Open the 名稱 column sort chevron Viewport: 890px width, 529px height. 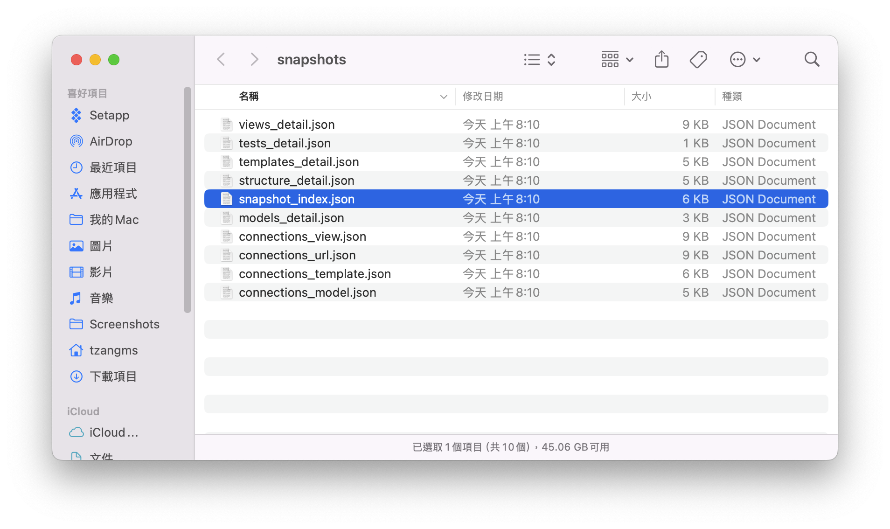pos(443,97)
